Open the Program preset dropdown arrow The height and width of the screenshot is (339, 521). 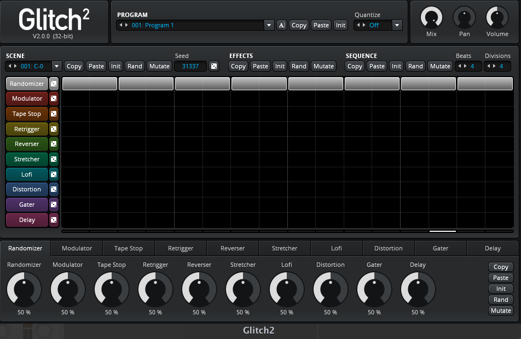269,25
